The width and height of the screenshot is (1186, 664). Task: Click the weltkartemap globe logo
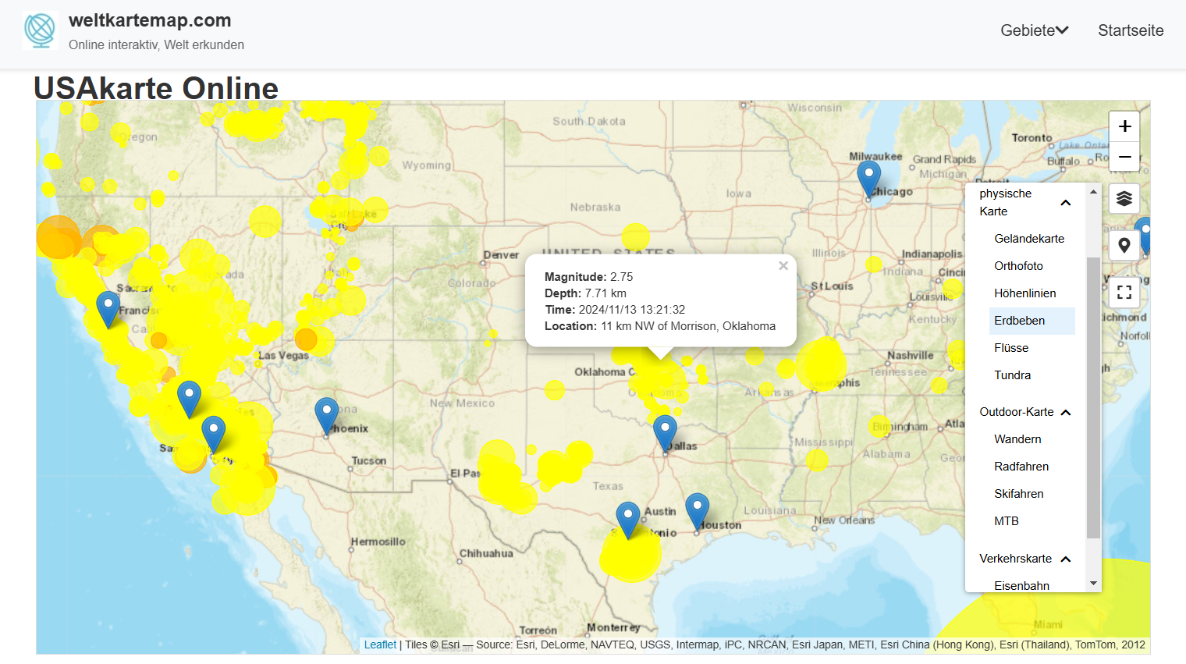(40, 30)
